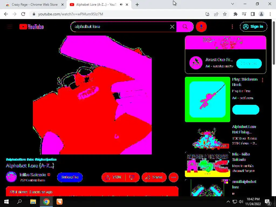Open Mix - Mike Salcedo title

tap(241, 157)
